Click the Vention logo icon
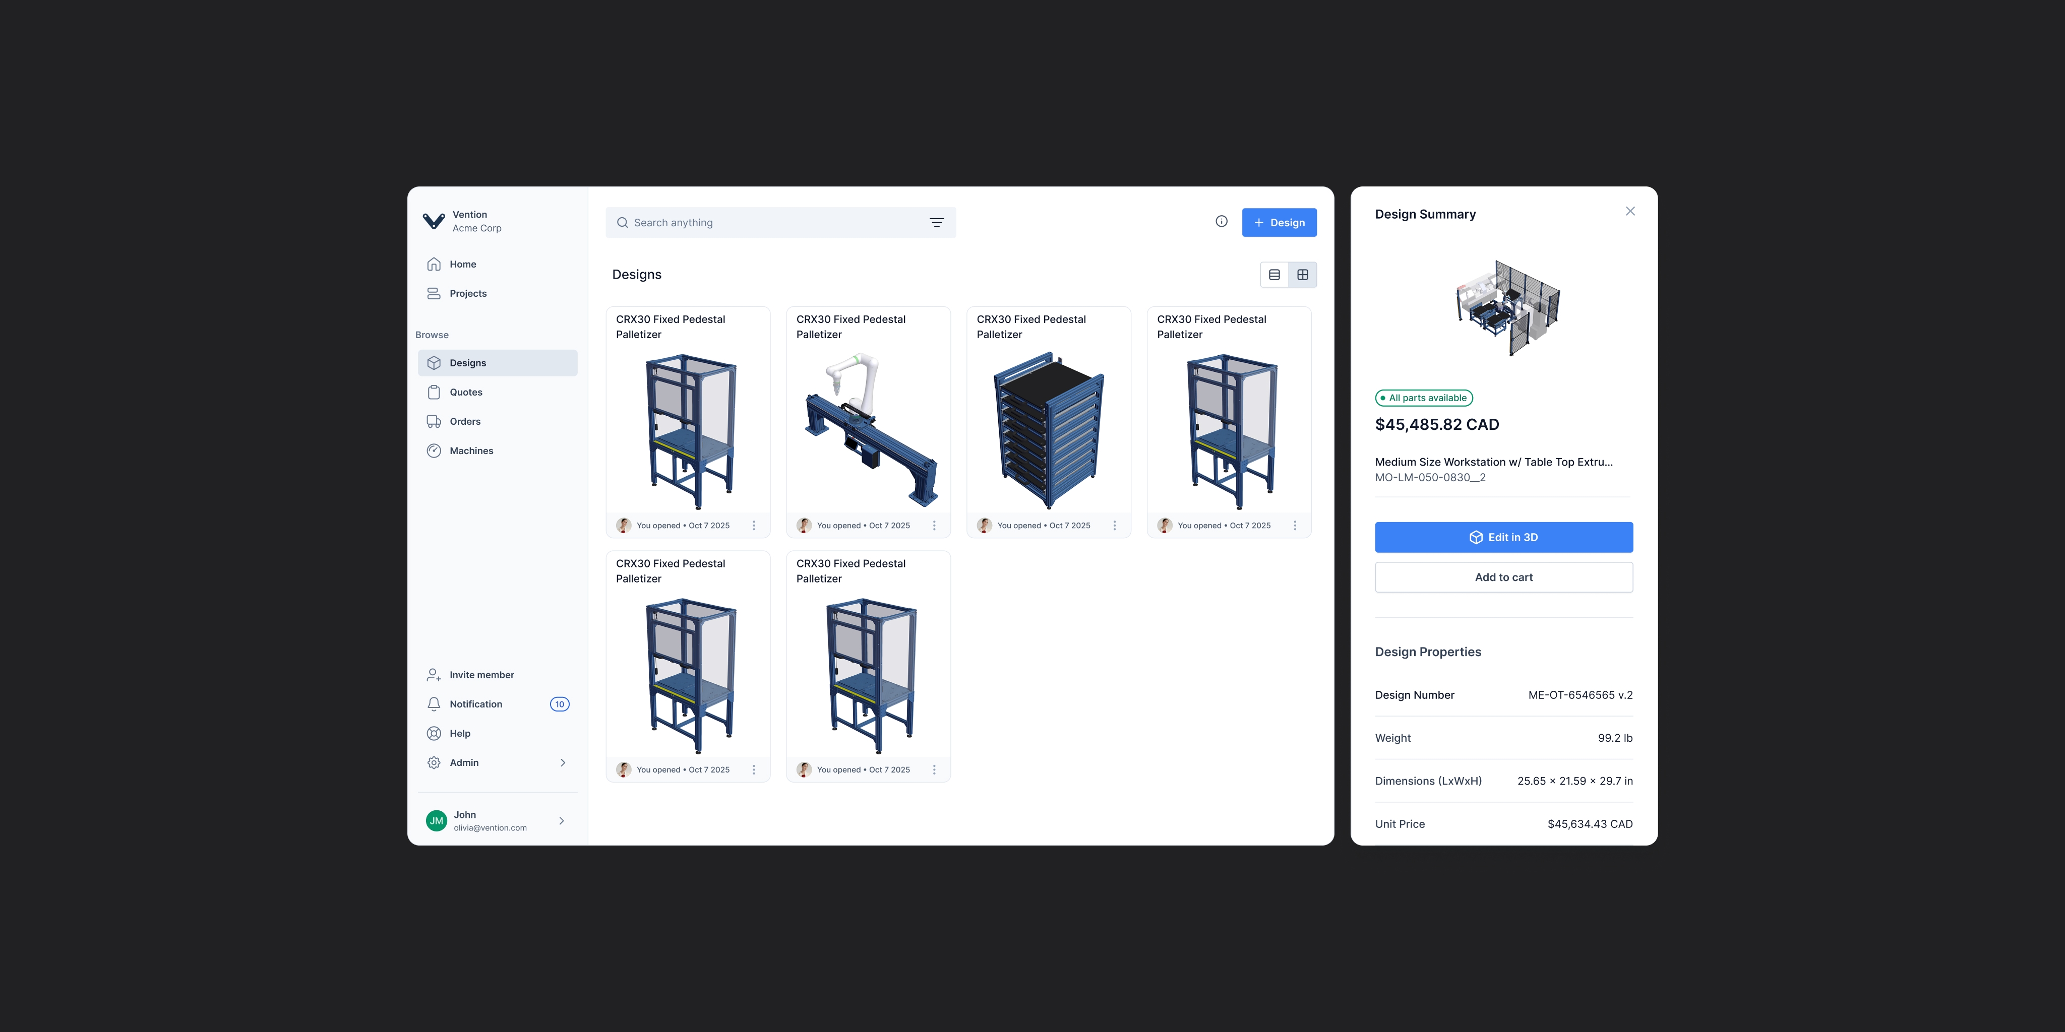 [434, 221]
